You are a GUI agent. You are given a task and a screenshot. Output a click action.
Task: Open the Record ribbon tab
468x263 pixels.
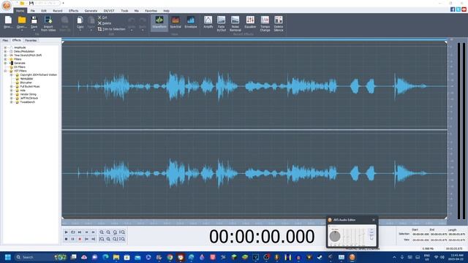(x=58, y=11)
